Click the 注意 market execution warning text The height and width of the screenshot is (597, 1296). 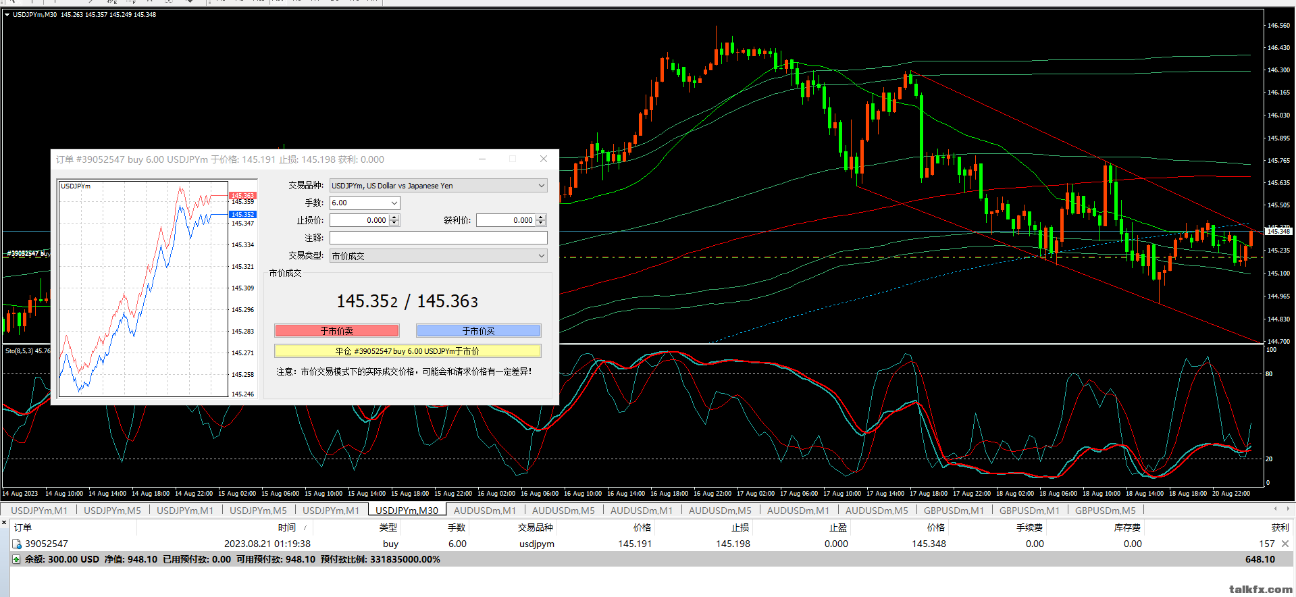click(x=404, y=371)
